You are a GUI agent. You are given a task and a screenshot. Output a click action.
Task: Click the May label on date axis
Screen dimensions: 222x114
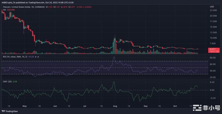click(x=24, y=106)
